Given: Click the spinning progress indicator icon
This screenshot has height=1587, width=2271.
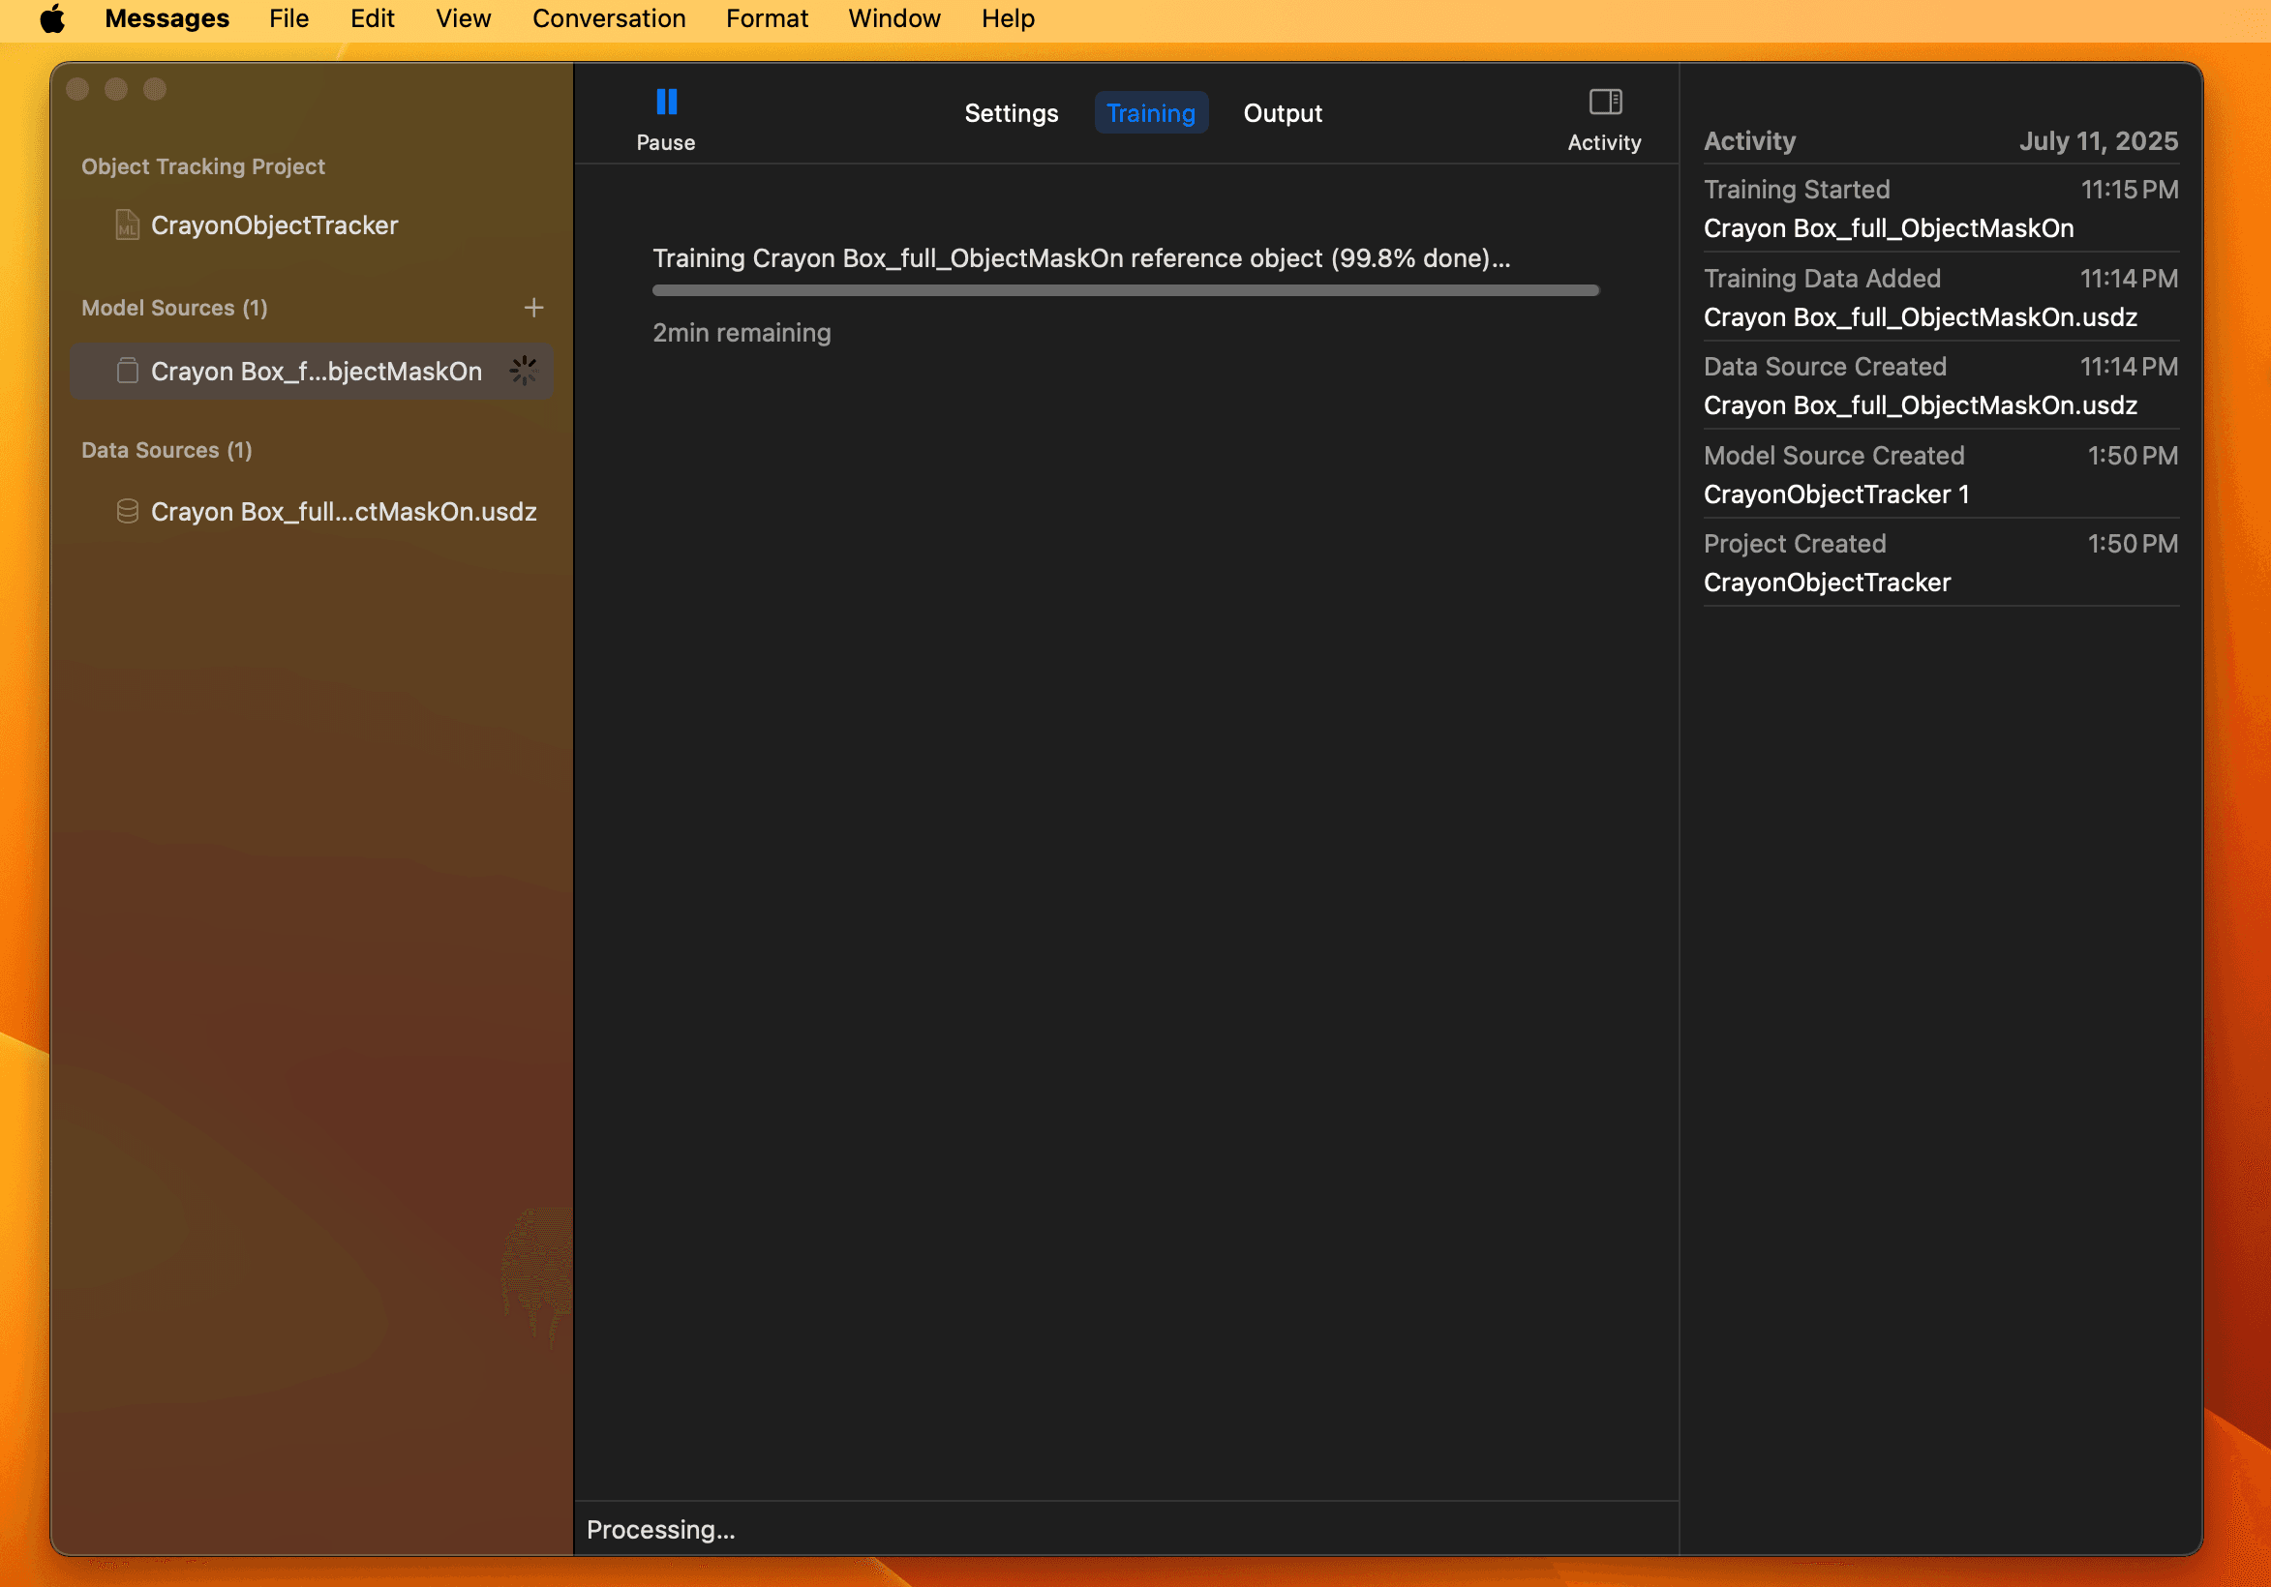Looking at the screenshot, I should coord(524,371).
